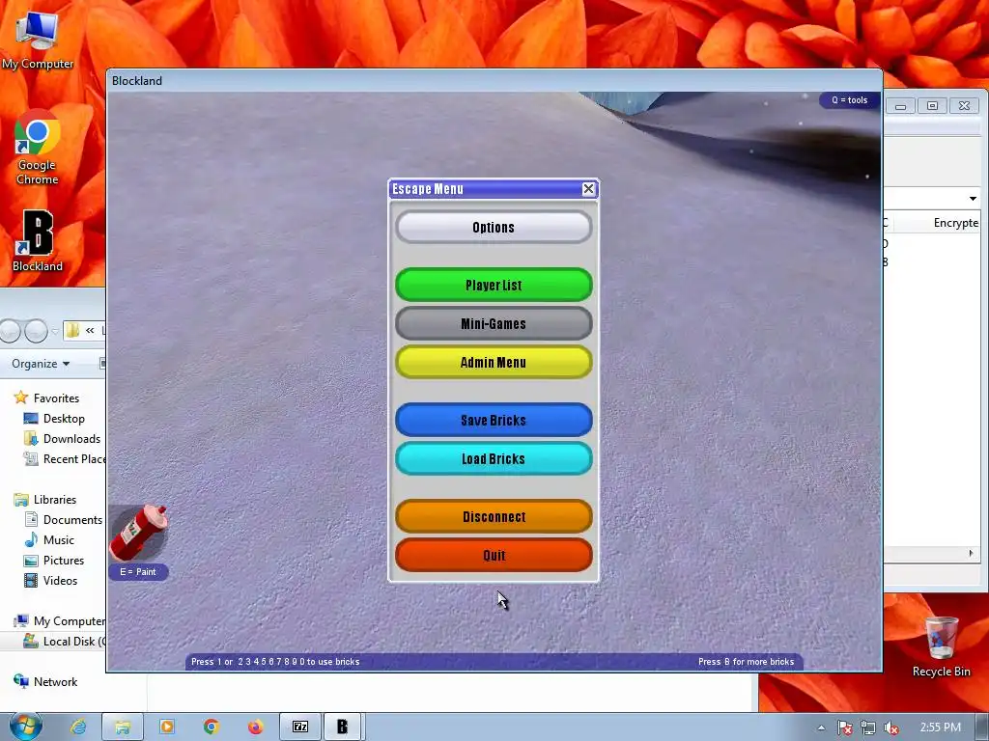Viewport: 989px width, 741px height.
Task: Click Explorer back navigation button
Action: pos(10,331)
